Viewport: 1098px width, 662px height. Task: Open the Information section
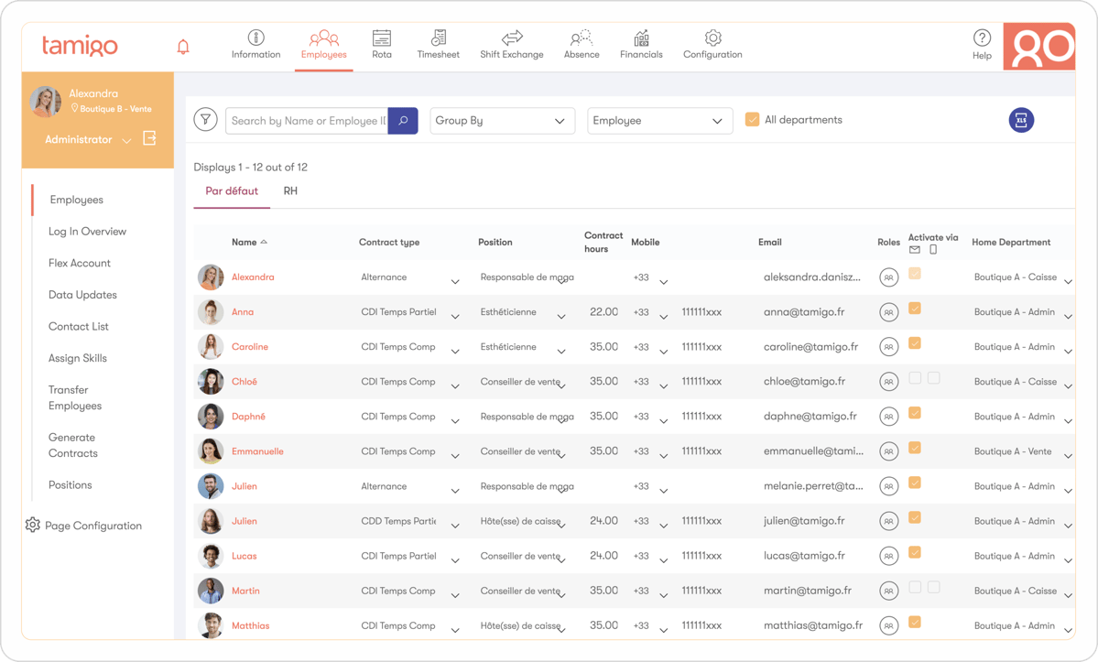coord(255,45)
